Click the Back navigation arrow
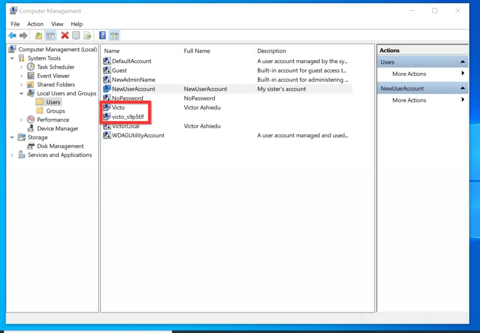The width and height of the screenshot is (480, 333). click(x=12, y=35)
